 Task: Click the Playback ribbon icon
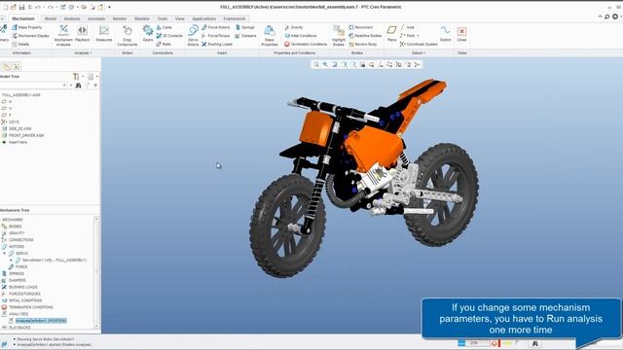click(82, 34)
